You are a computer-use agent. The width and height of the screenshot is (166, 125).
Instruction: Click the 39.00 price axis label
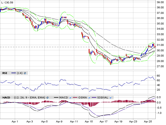[x=160, y=2]
